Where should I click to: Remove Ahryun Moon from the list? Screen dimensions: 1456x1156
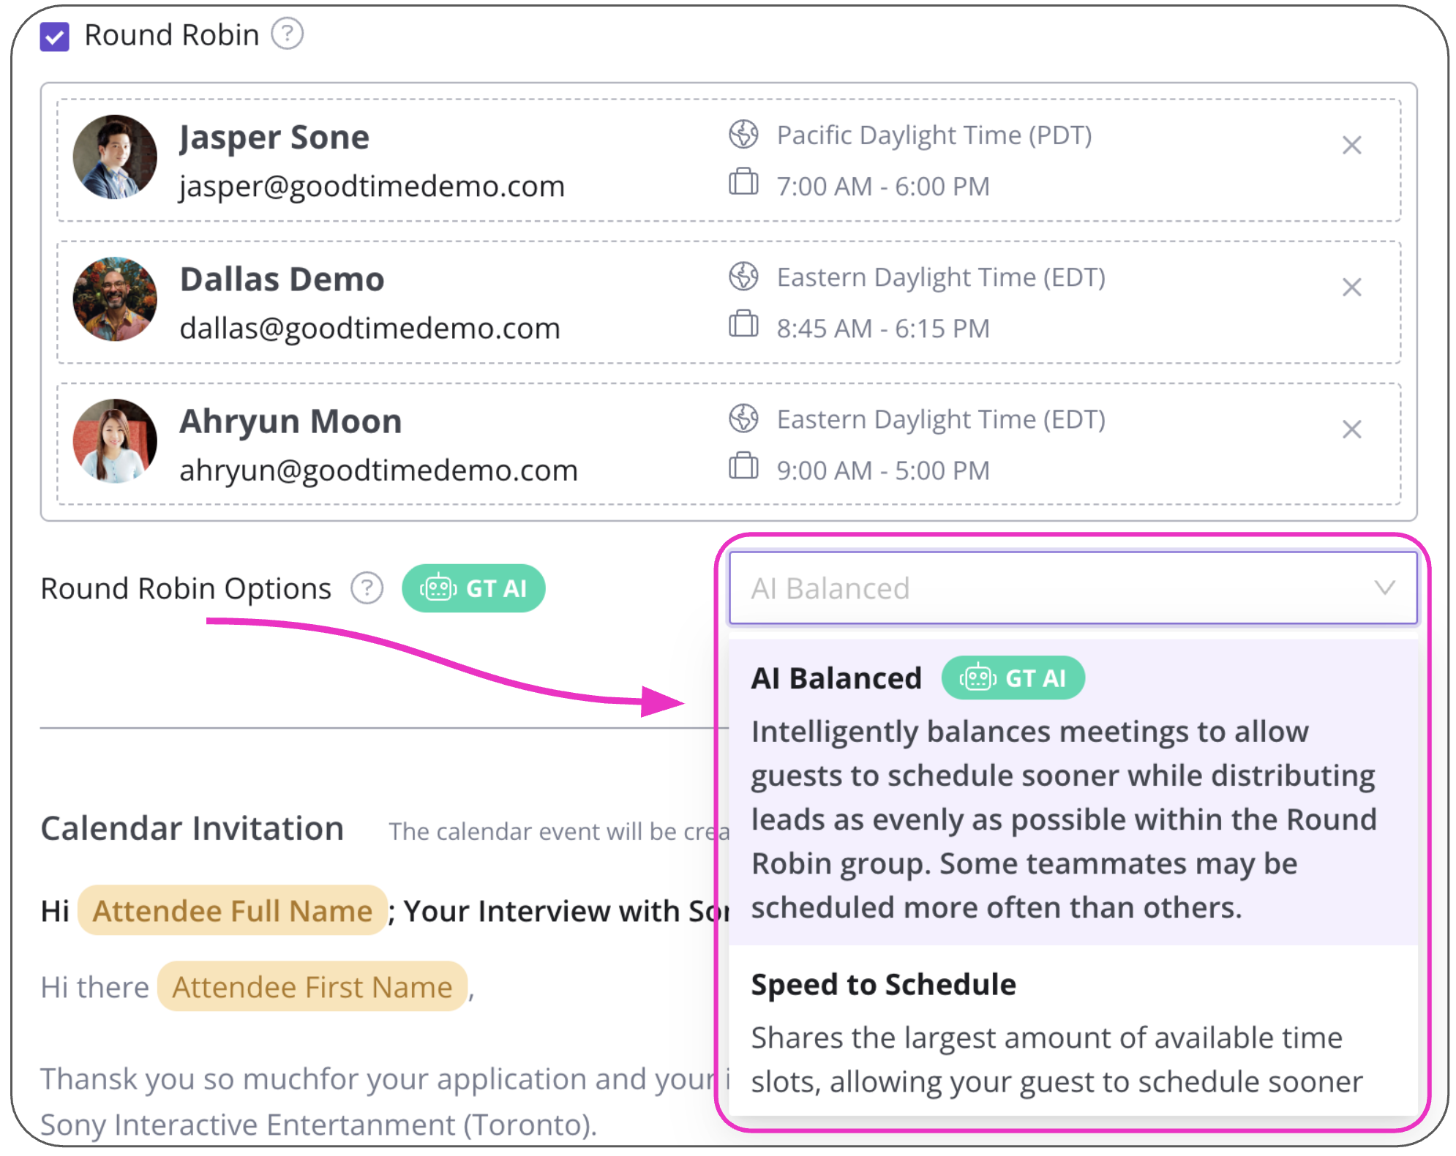coord(1351,429)
